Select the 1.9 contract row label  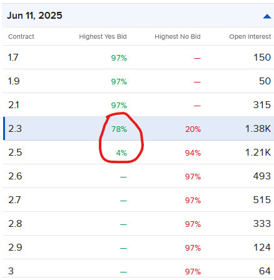tap(14, 81)
